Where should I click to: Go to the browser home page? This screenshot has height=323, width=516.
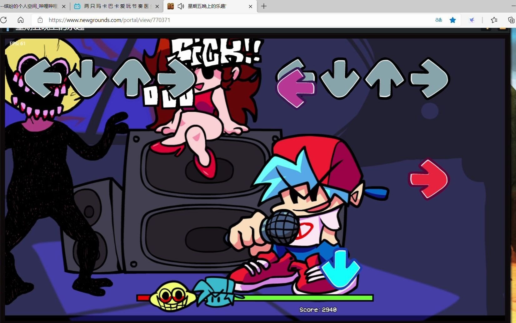tap(21, 20)
